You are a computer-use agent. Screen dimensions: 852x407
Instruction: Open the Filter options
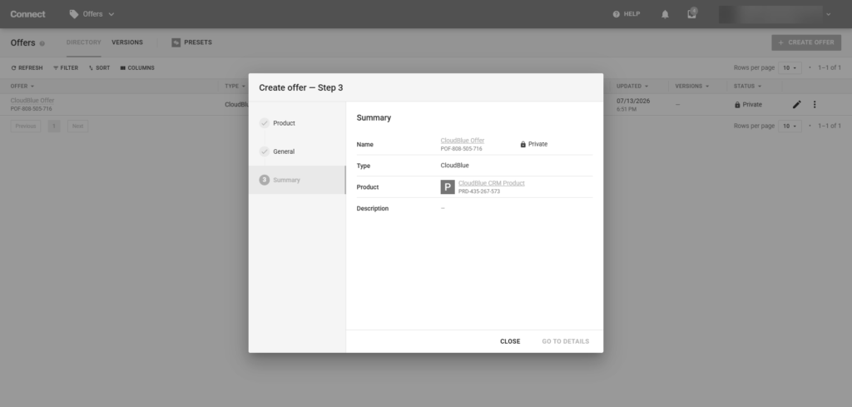(x=66, y=68)
